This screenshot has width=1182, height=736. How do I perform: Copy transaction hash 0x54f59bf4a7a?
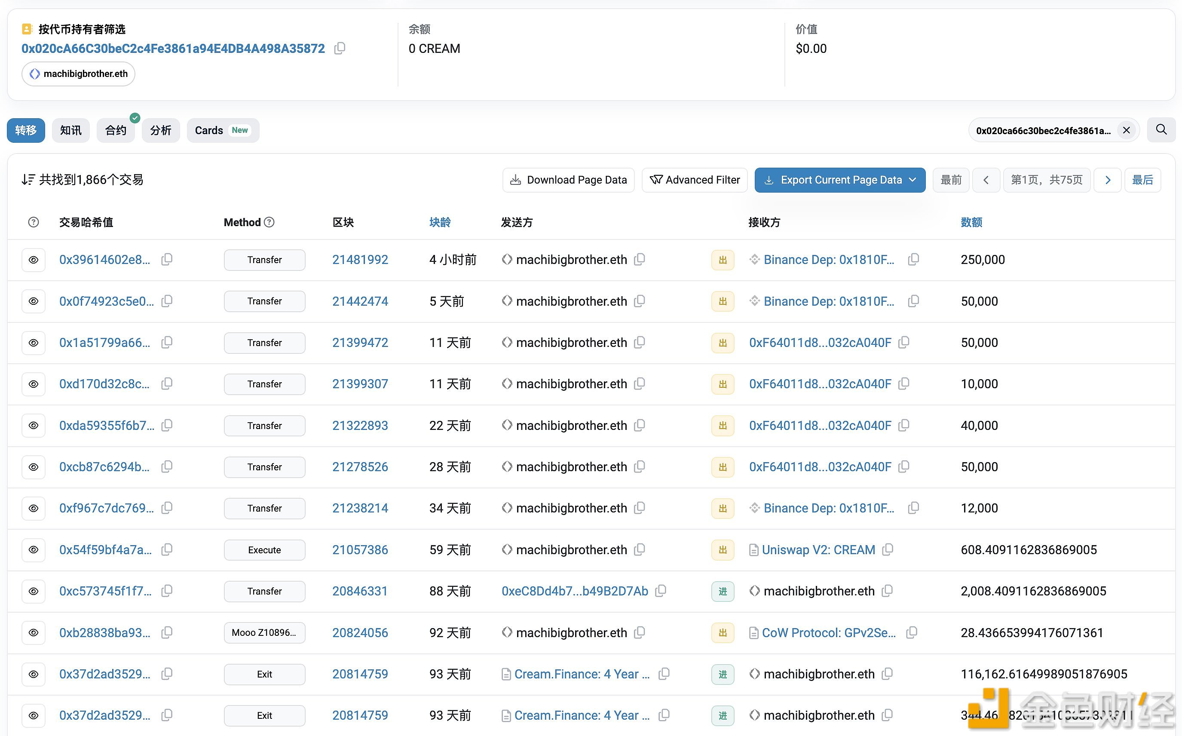pyautogui.click(x=167, y=549)
